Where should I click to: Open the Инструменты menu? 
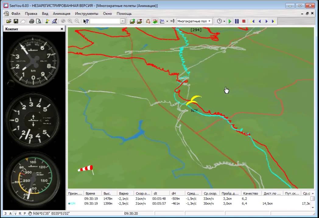pos(86,14)
